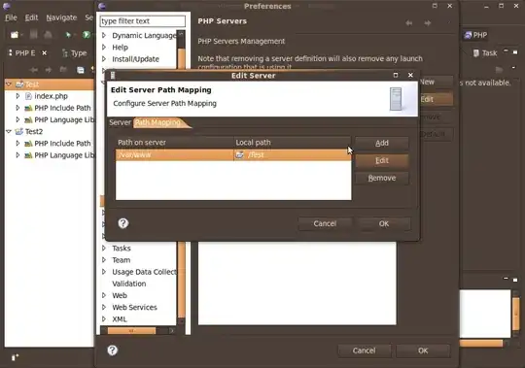Minimize the bottom-right view panel

(506, 278)
